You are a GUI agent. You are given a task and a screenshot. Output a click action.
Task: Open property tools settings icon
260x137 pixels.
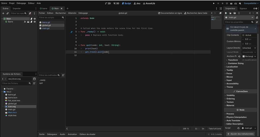pos(257,22)
